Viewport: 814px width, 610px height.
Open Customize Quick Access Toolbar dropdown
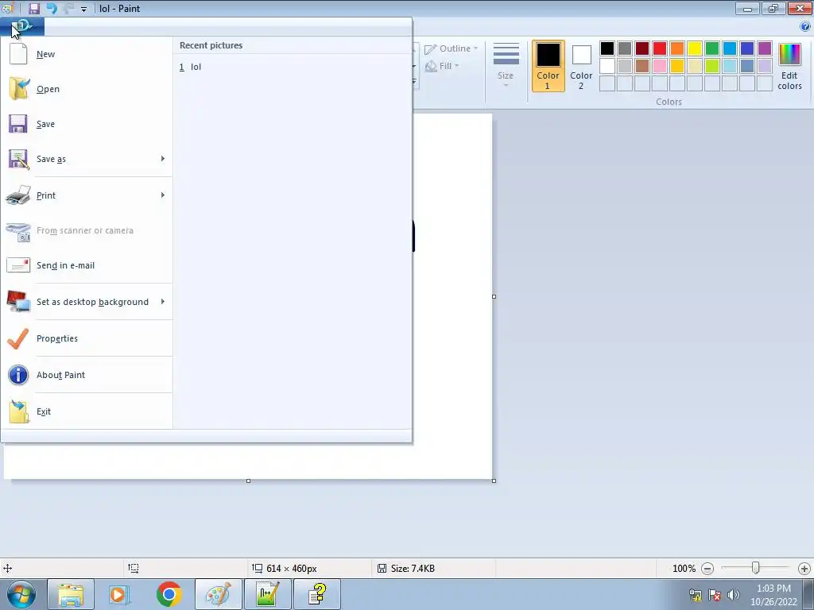(x=83, y=10)
